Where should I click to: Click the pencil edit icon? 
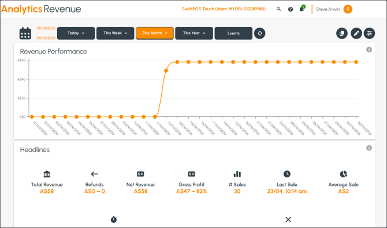tap(356, 33)
